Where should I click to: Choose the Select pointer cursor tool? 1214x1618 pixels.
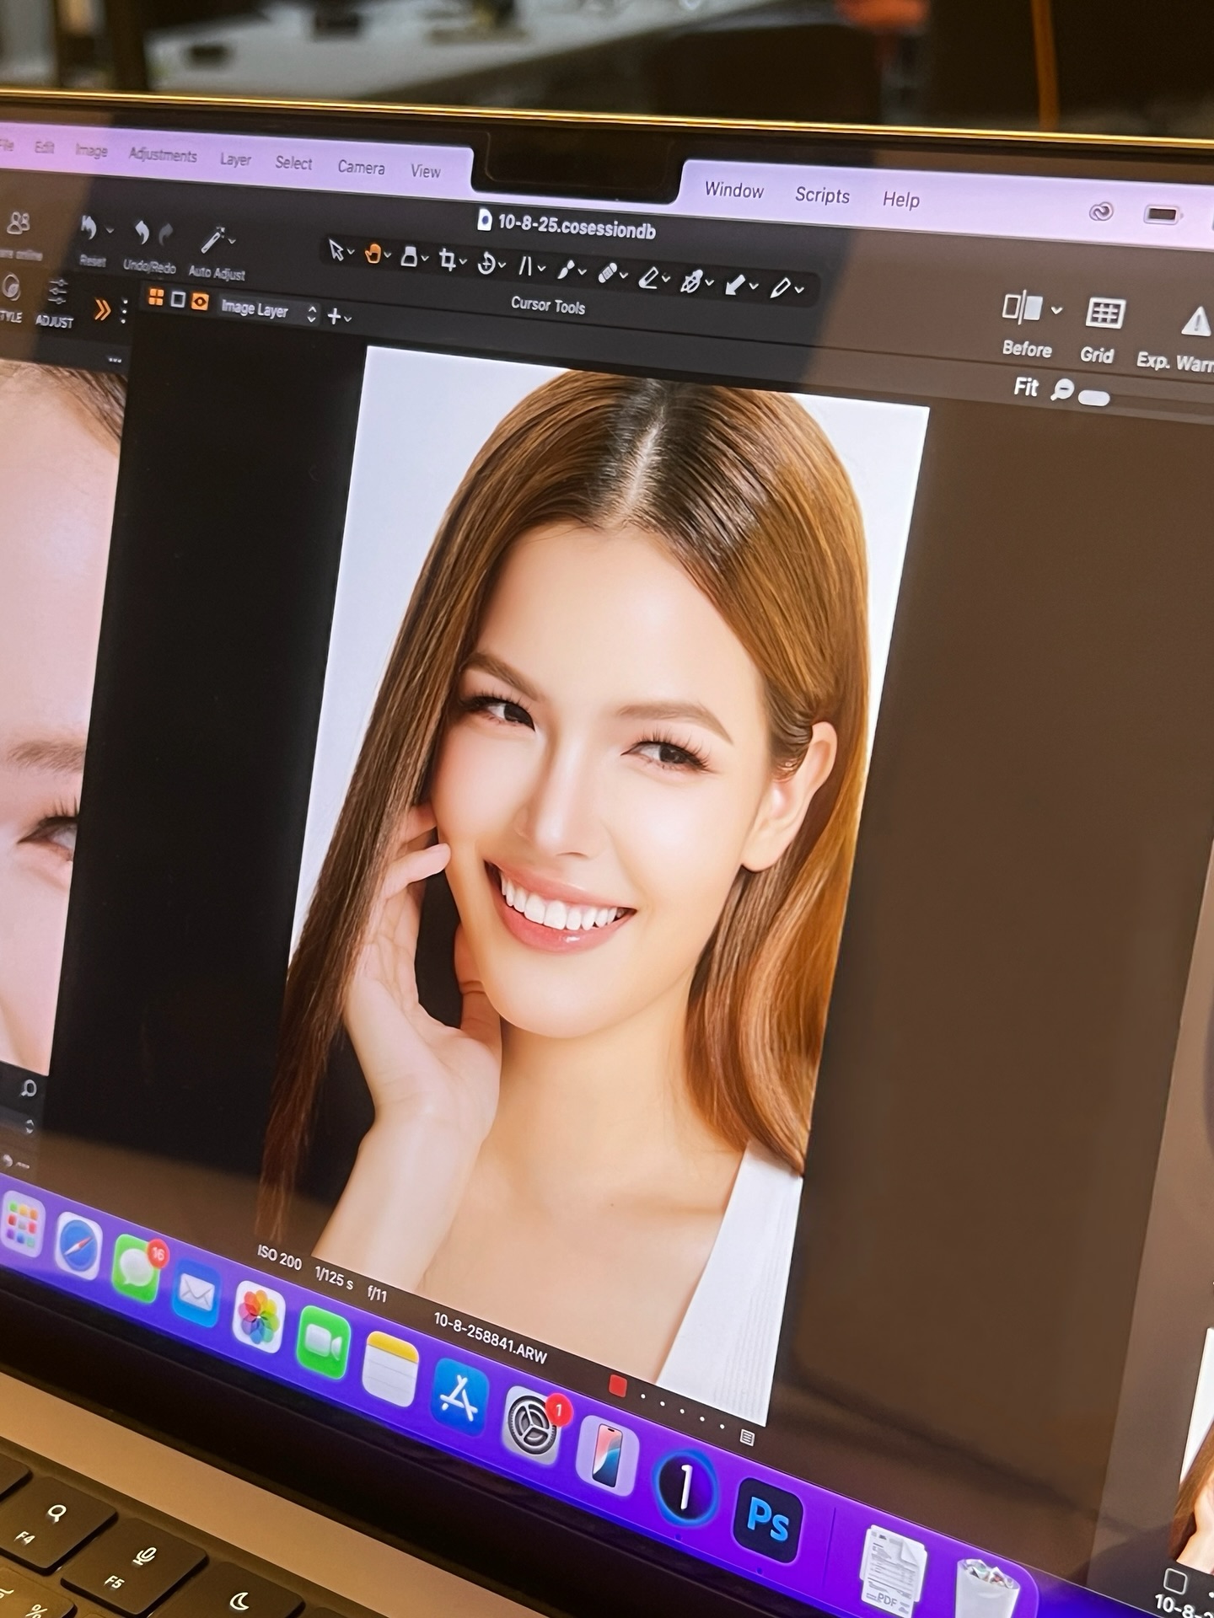click(x=336, y=250)
